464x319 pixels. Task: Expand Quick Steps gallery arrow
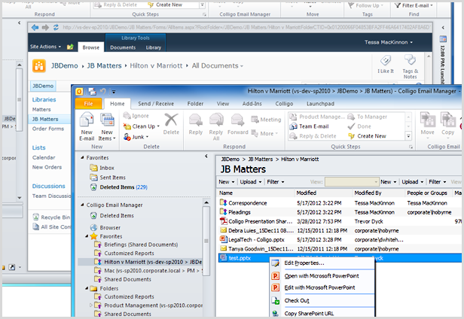[x=408, y=136]
